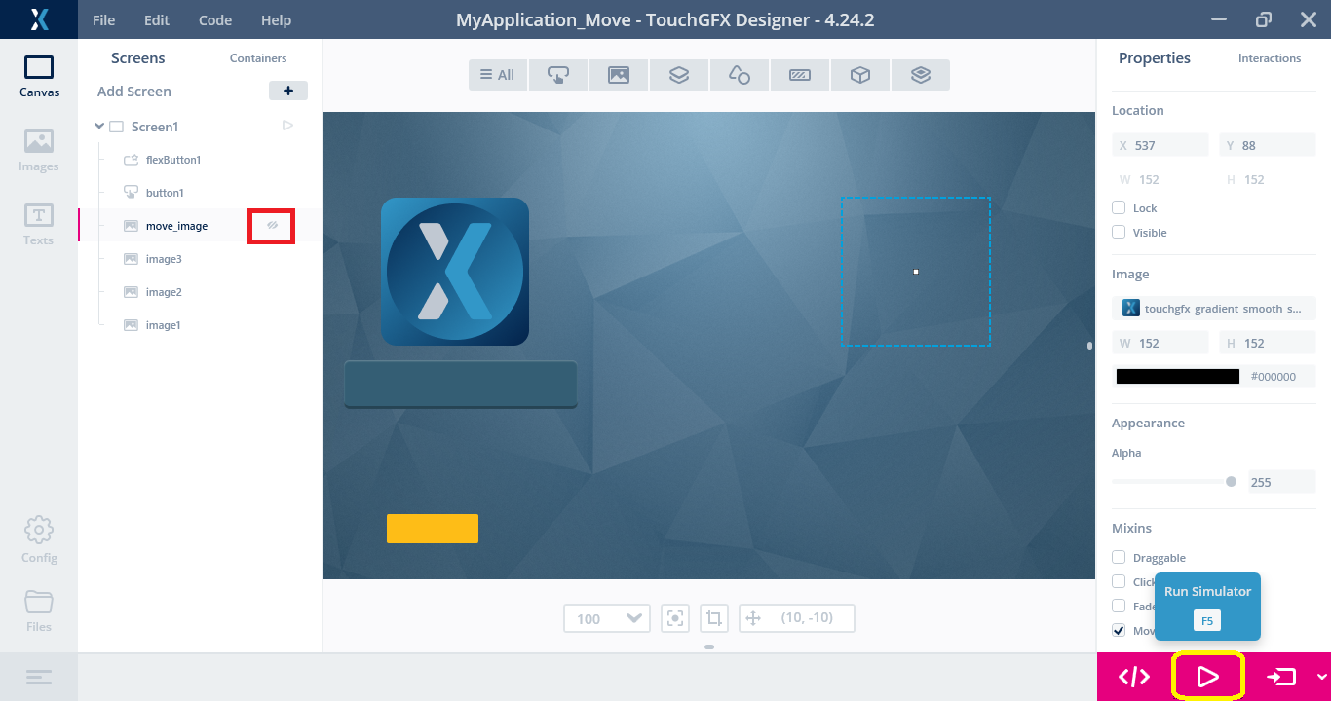
Task: Toggle the bottom log panel lines icon
Action: point(39,677)
